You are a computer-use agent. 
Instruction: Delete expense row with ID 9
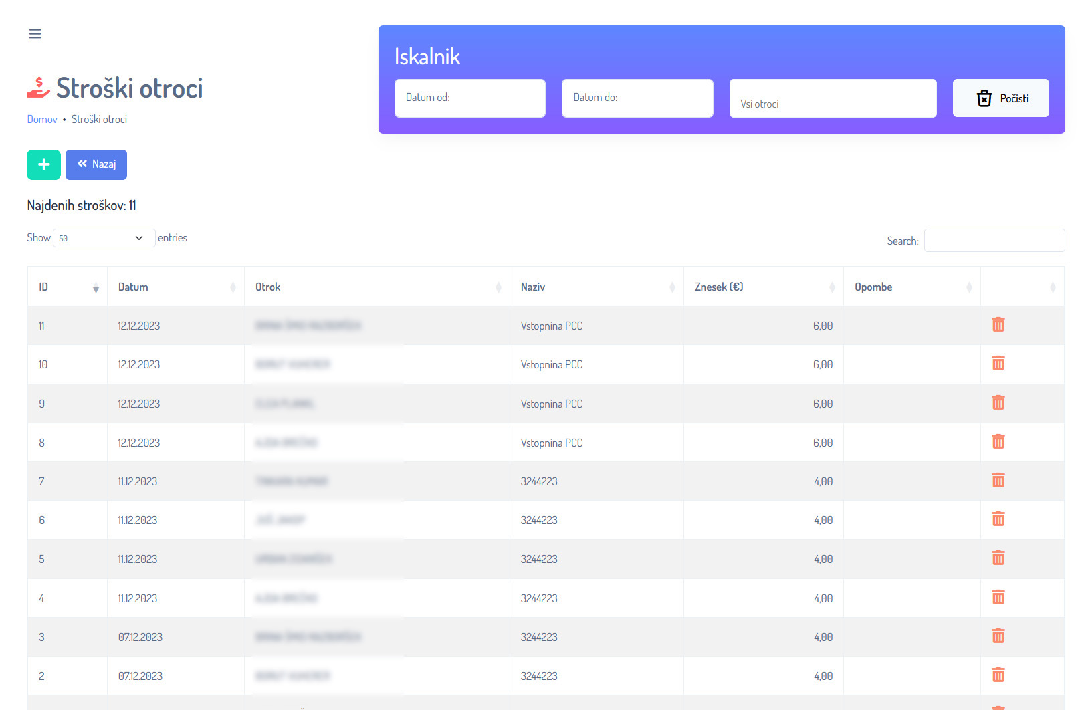[x=998, y=403]
